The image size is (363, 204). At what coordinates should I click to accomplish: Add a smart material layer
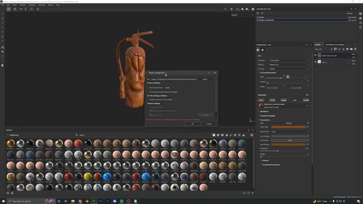347,49
